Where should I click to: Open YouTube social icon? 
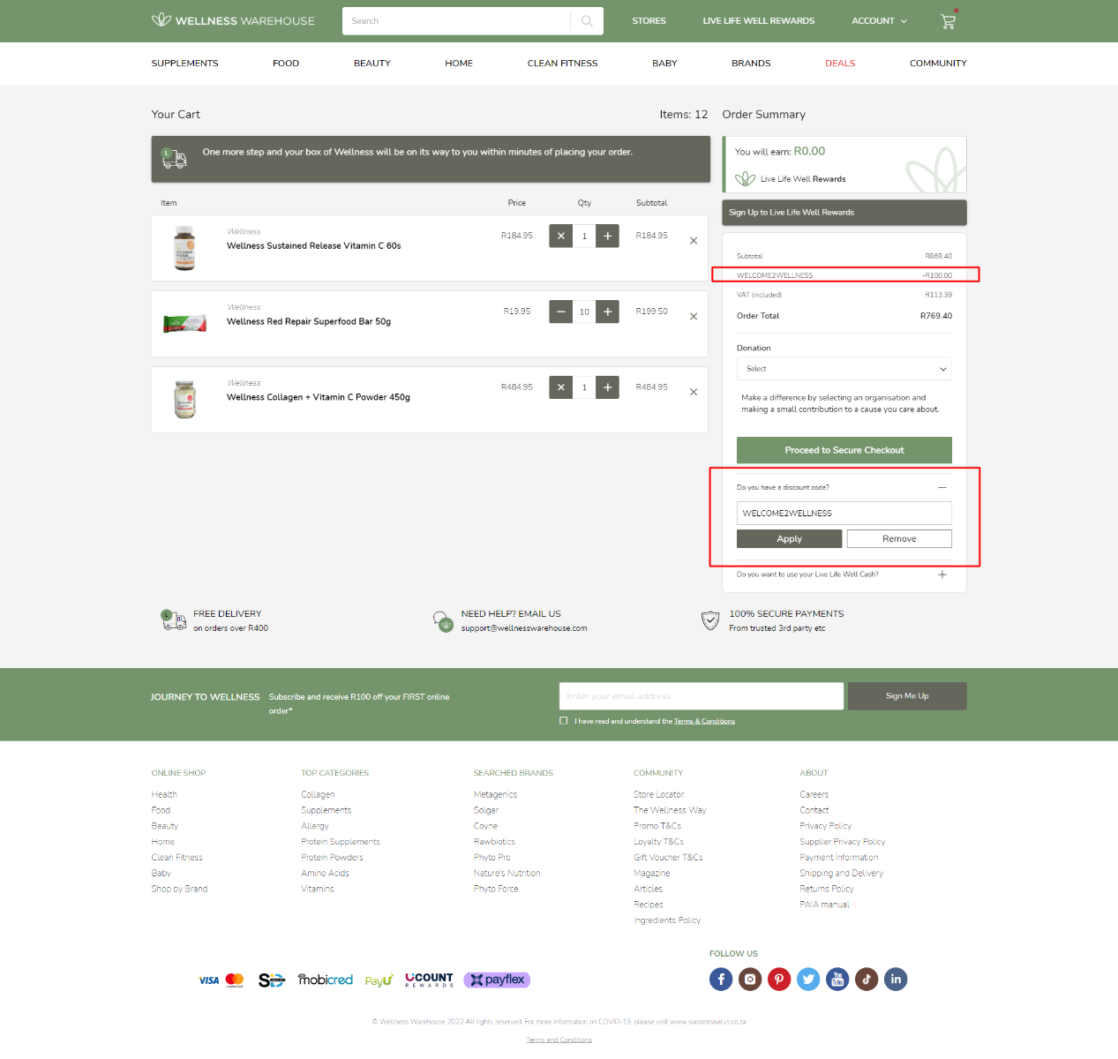pyautogui.click(x=837, y=980)
